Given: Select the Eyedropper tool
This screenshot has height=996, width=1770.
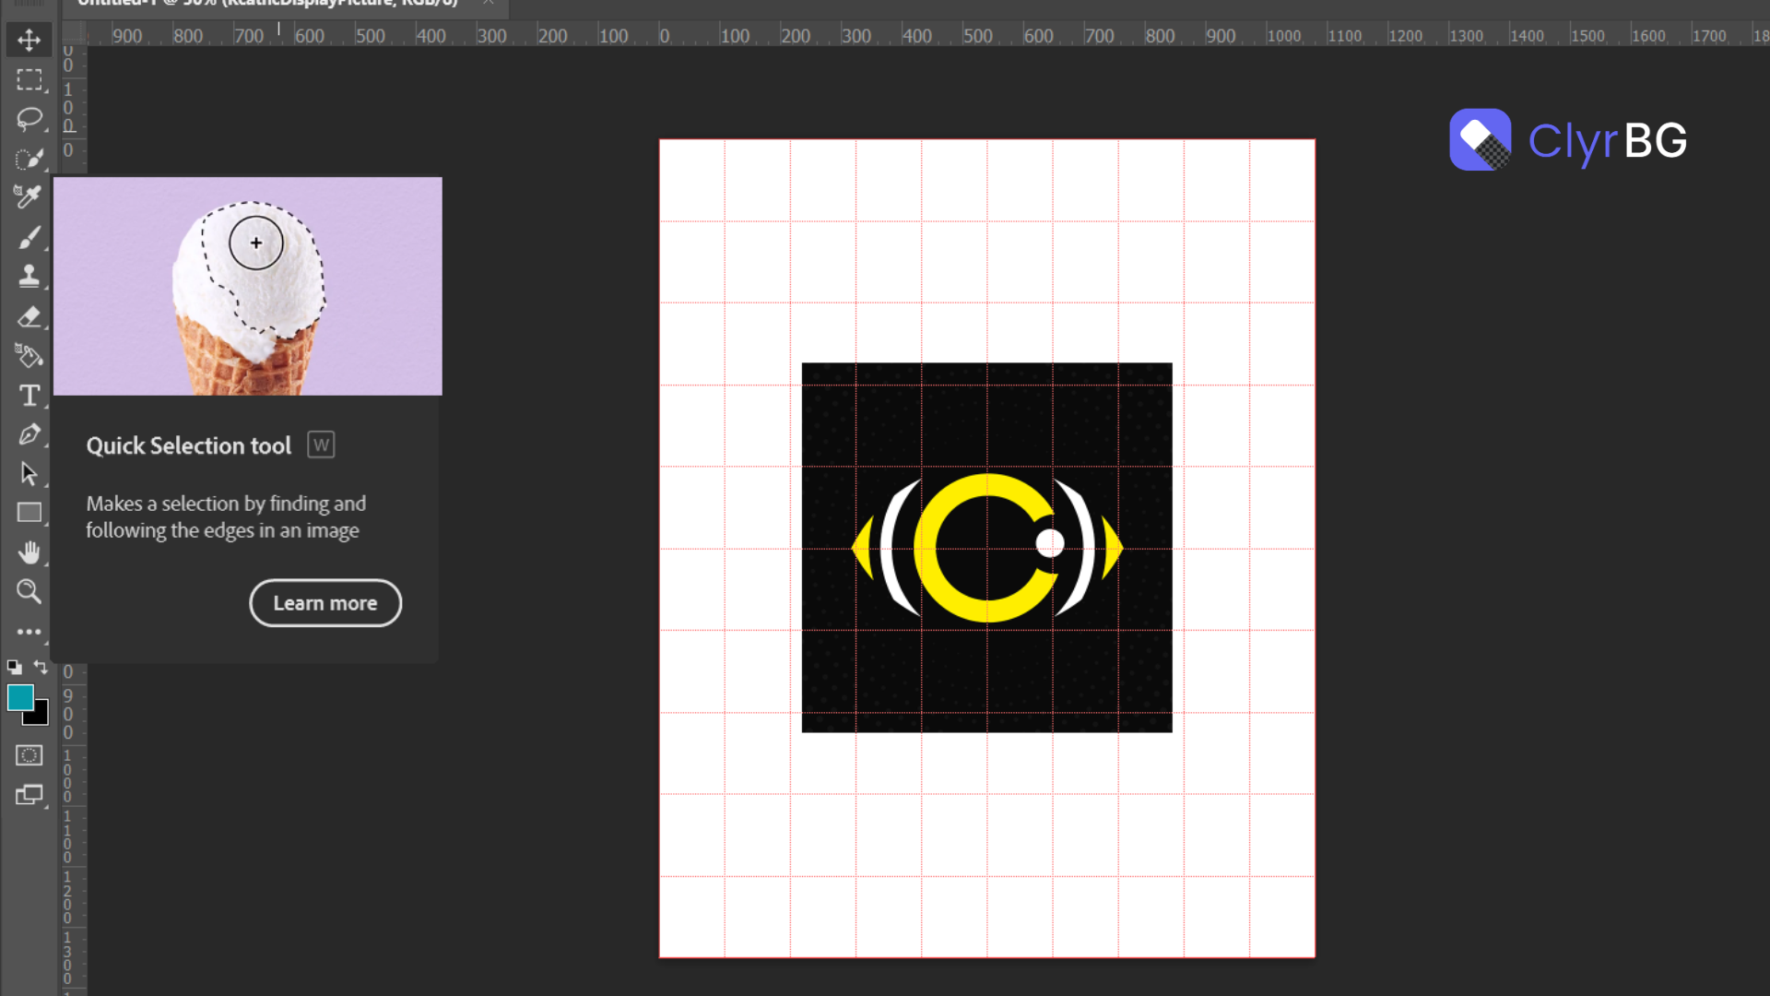Looking at the screenshot, I should pos(29,197).
